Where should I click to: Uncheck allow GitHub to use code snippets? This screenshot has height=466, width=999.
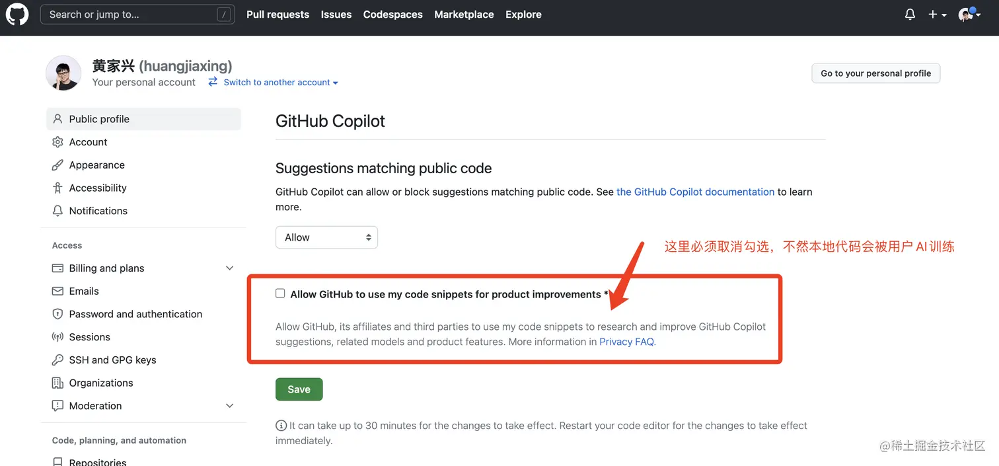coord(280,293)
